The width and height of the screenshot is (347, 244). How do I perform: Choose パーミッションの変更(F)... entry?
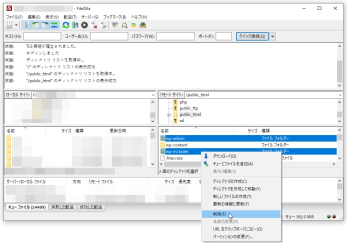pos(241,236)
